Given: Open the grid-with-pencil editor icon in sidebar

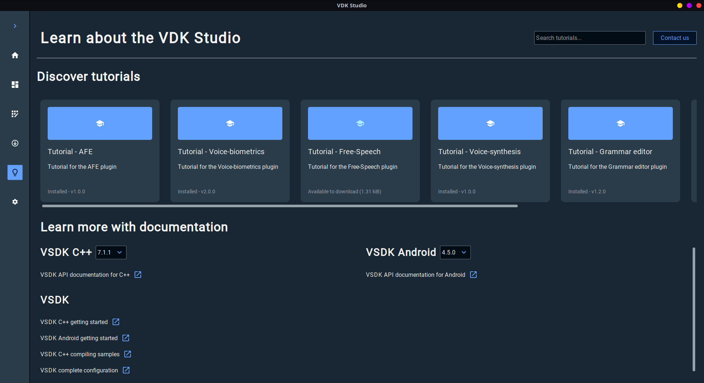Looking at the screenshot, I should [15, 114].
